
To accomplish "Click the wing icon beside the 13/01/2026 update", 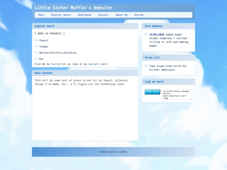I will click(x=146, y=34).
